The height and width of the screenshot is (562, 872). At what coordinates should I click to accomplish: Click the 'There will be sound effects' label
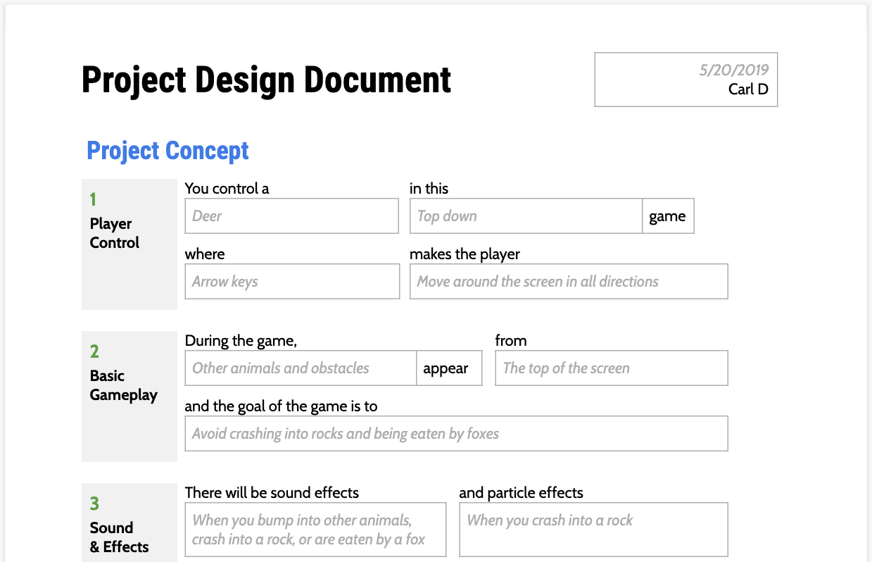[x=272, y=493]
